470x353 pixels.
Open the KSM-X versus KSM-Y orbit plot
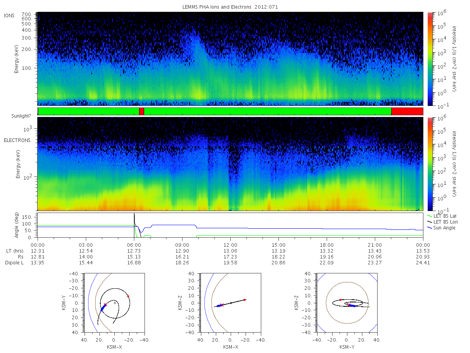(114, 303)
